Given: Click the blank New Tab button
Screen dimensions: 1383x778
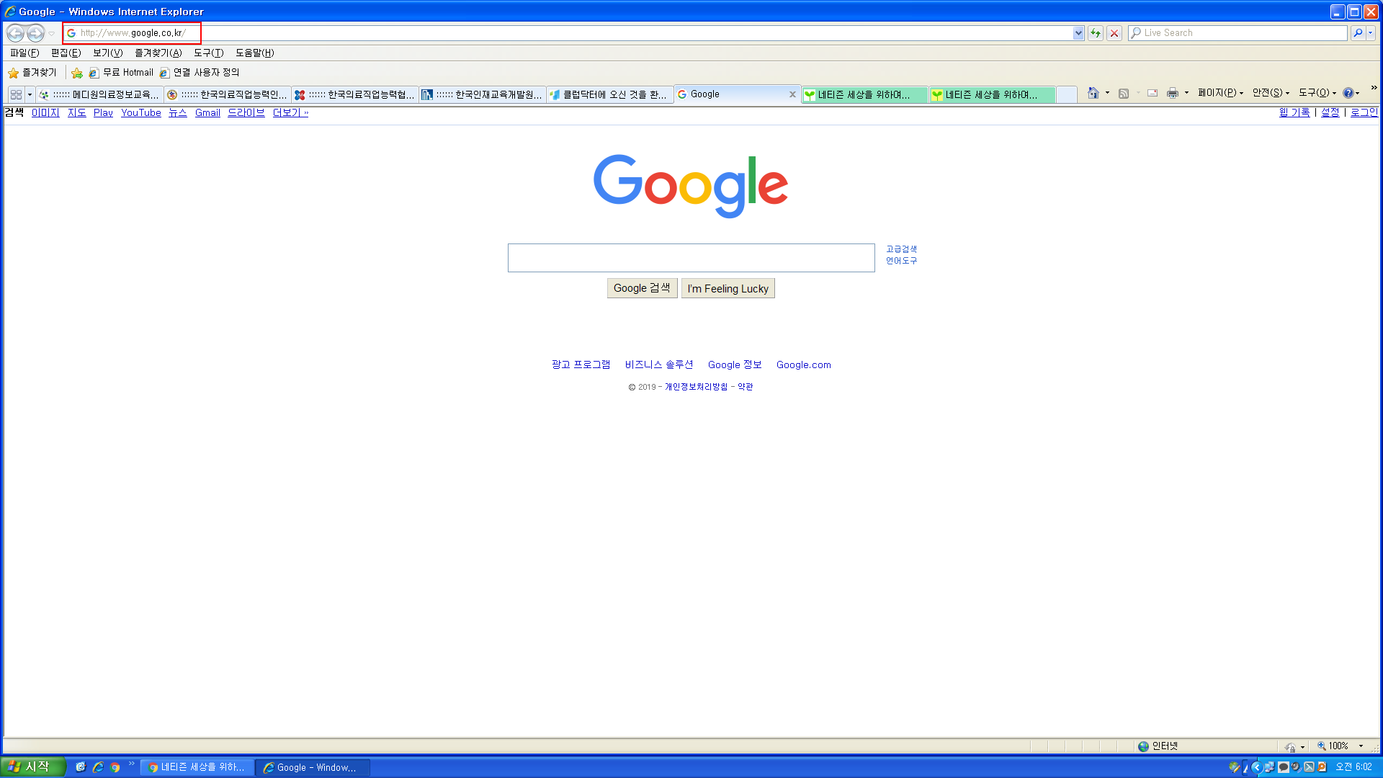Looking at the screenshot, I should (x=1067, y=94).
